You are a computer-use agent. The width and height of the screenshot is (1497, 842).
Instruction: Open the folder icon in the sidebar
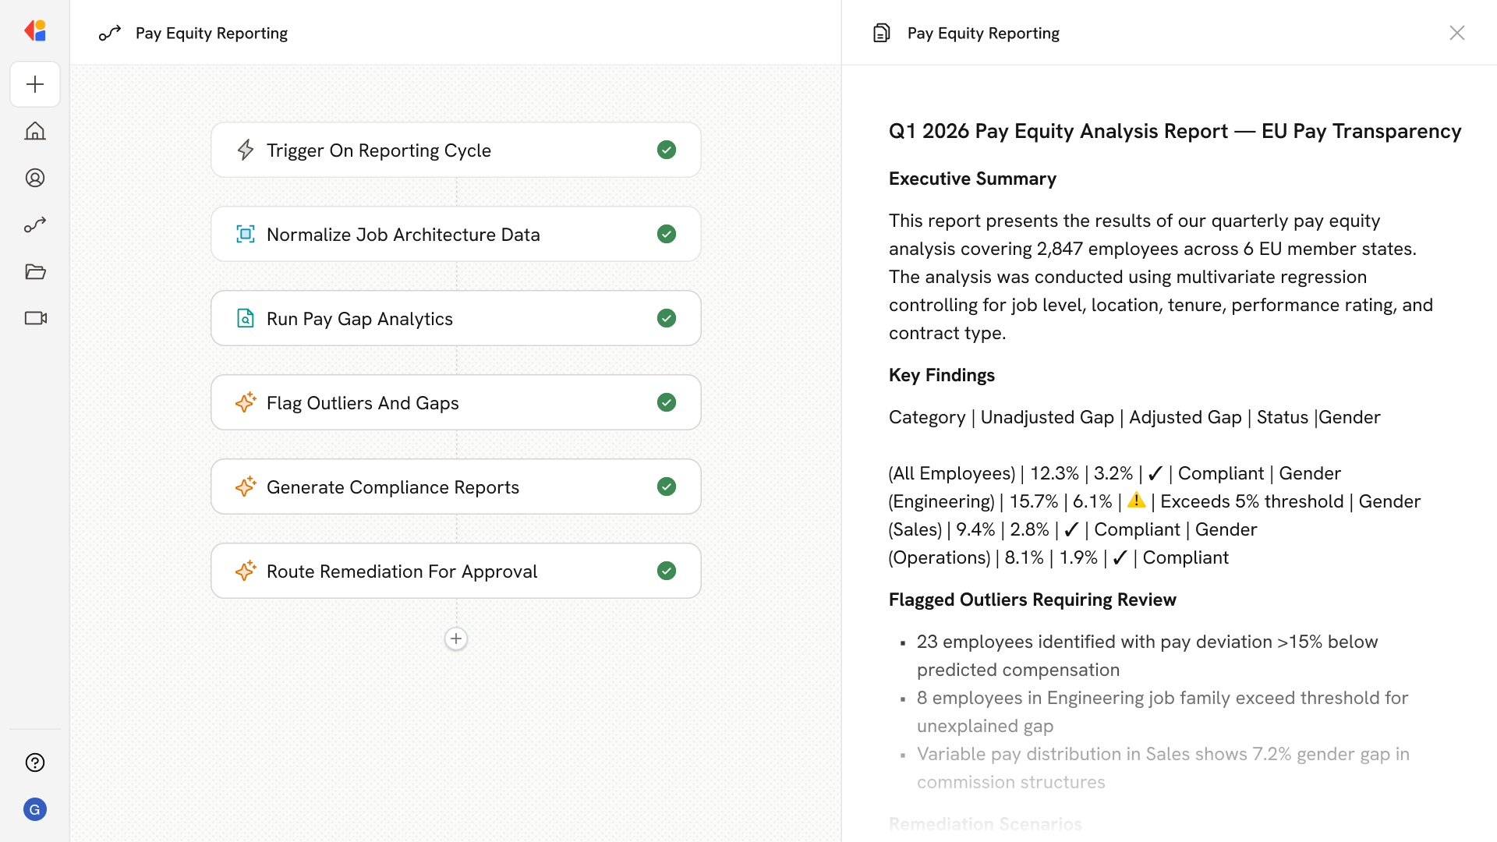[x=35, y=271]
